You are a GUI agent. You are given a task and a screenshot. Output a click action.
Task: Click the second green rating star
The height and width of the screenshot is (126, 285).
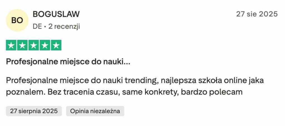[22, 45]
